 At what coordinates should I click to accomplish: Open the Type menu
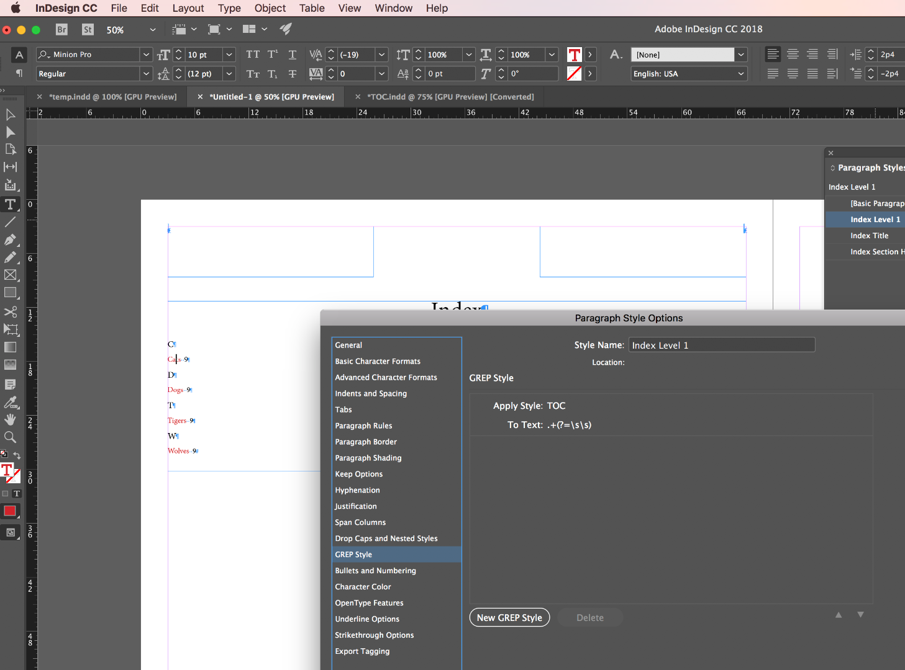tap(229, 8)
